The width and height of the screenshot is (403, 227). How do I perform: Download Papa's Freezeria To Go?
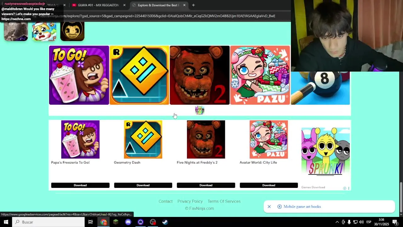click(x=80, y=185)
